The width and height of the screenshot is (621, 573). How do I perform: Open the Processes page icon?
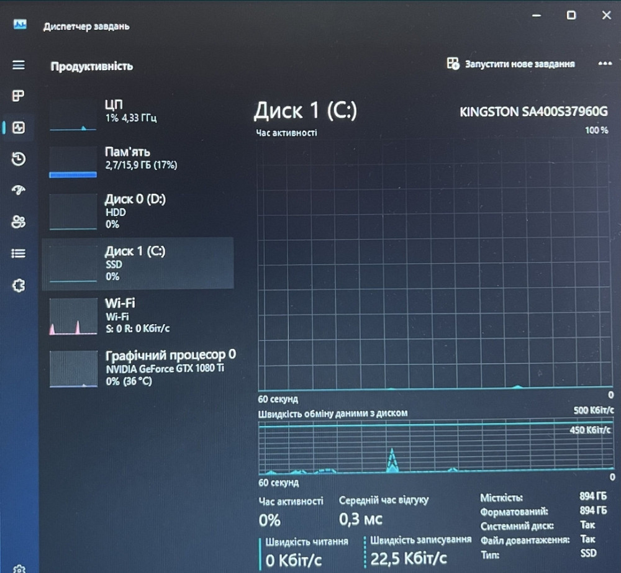pos(19,96)
